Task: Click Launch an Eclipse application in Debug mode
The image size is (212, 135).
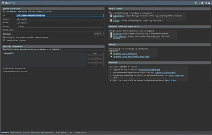Action: (131, 57)
